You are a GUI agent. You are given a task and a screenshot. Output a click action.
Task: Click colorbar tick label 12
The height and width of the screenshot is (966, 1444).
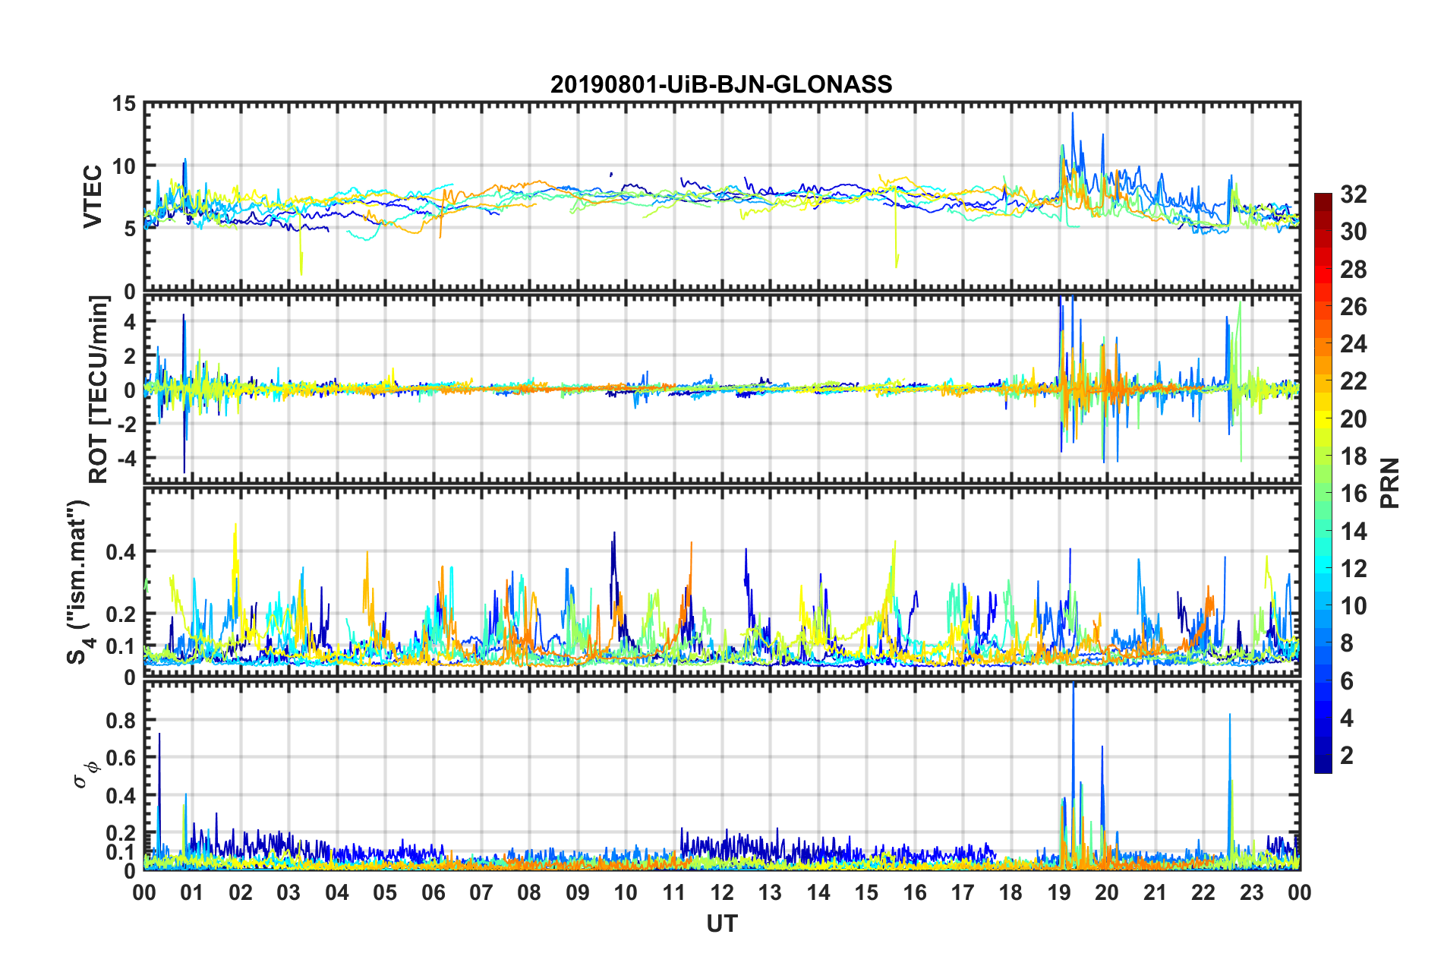[1354, 568]
